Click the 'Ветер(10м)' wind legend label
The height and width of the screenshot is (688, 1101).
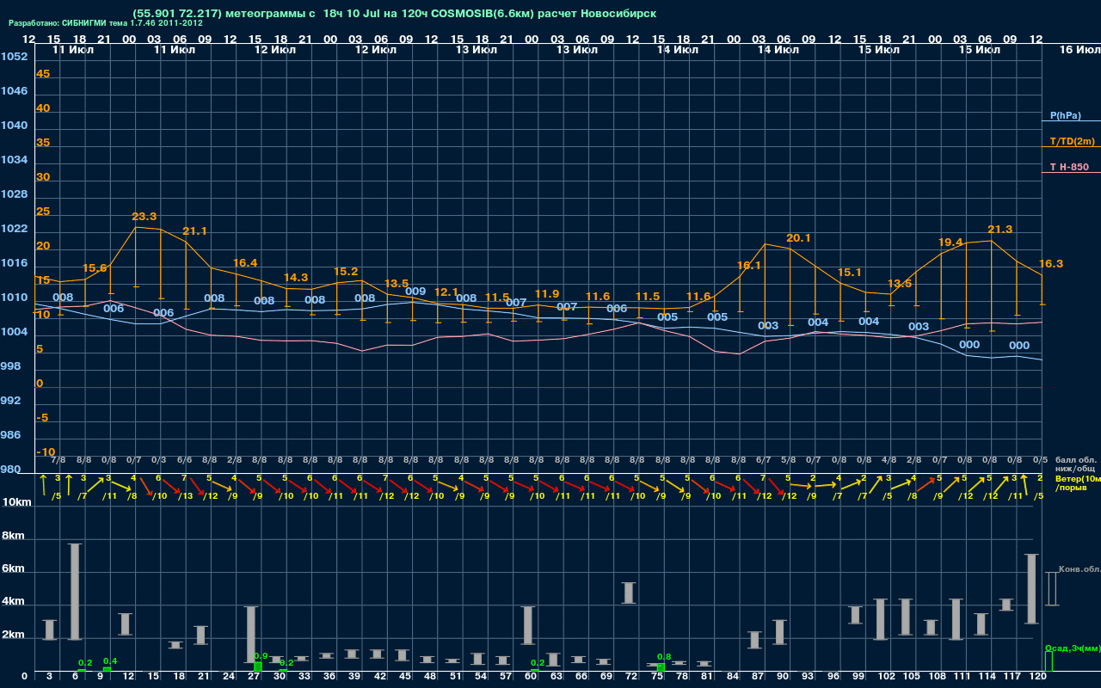pos(1077,478)
